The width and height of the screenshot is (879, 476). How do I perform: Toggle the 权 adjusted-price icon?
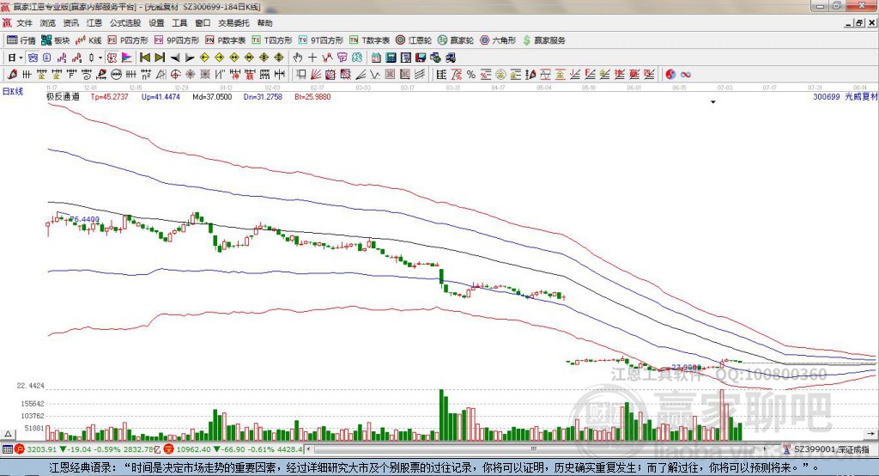(x=112, y=58)
